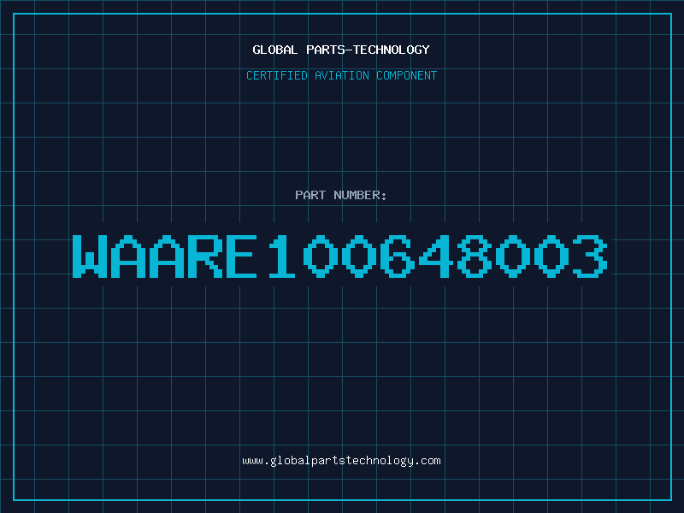The height and width of the screenshot is (513, 684).
Task: Click the digit 1 in the part number
Action: (281, 256)
